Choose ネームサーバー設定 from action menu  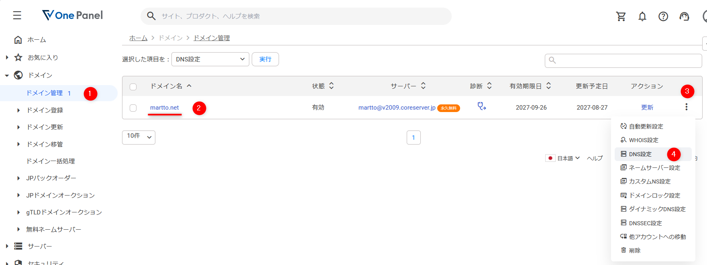653,168
